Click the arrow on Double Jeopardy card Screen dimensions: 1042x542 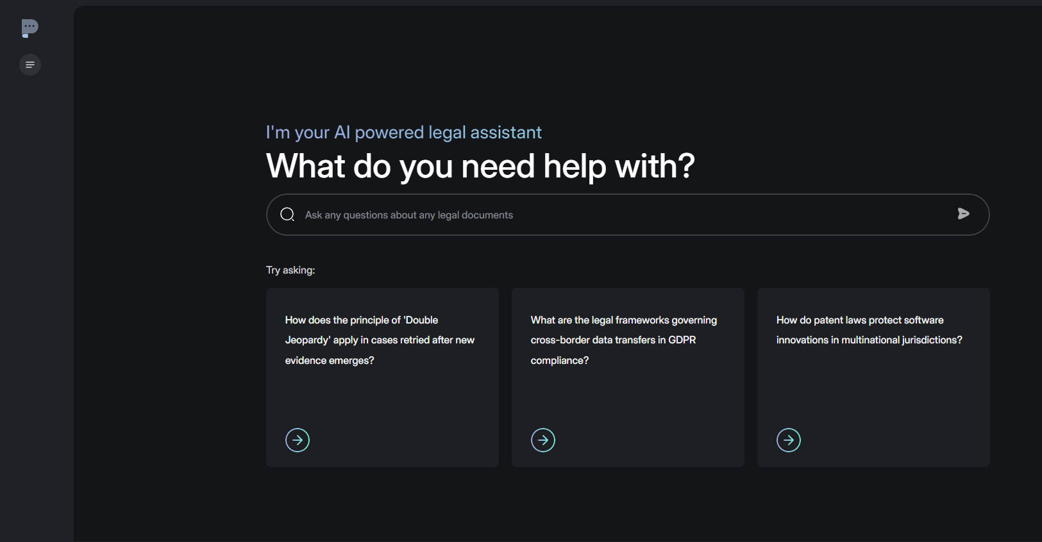click(x=298, y=440)
